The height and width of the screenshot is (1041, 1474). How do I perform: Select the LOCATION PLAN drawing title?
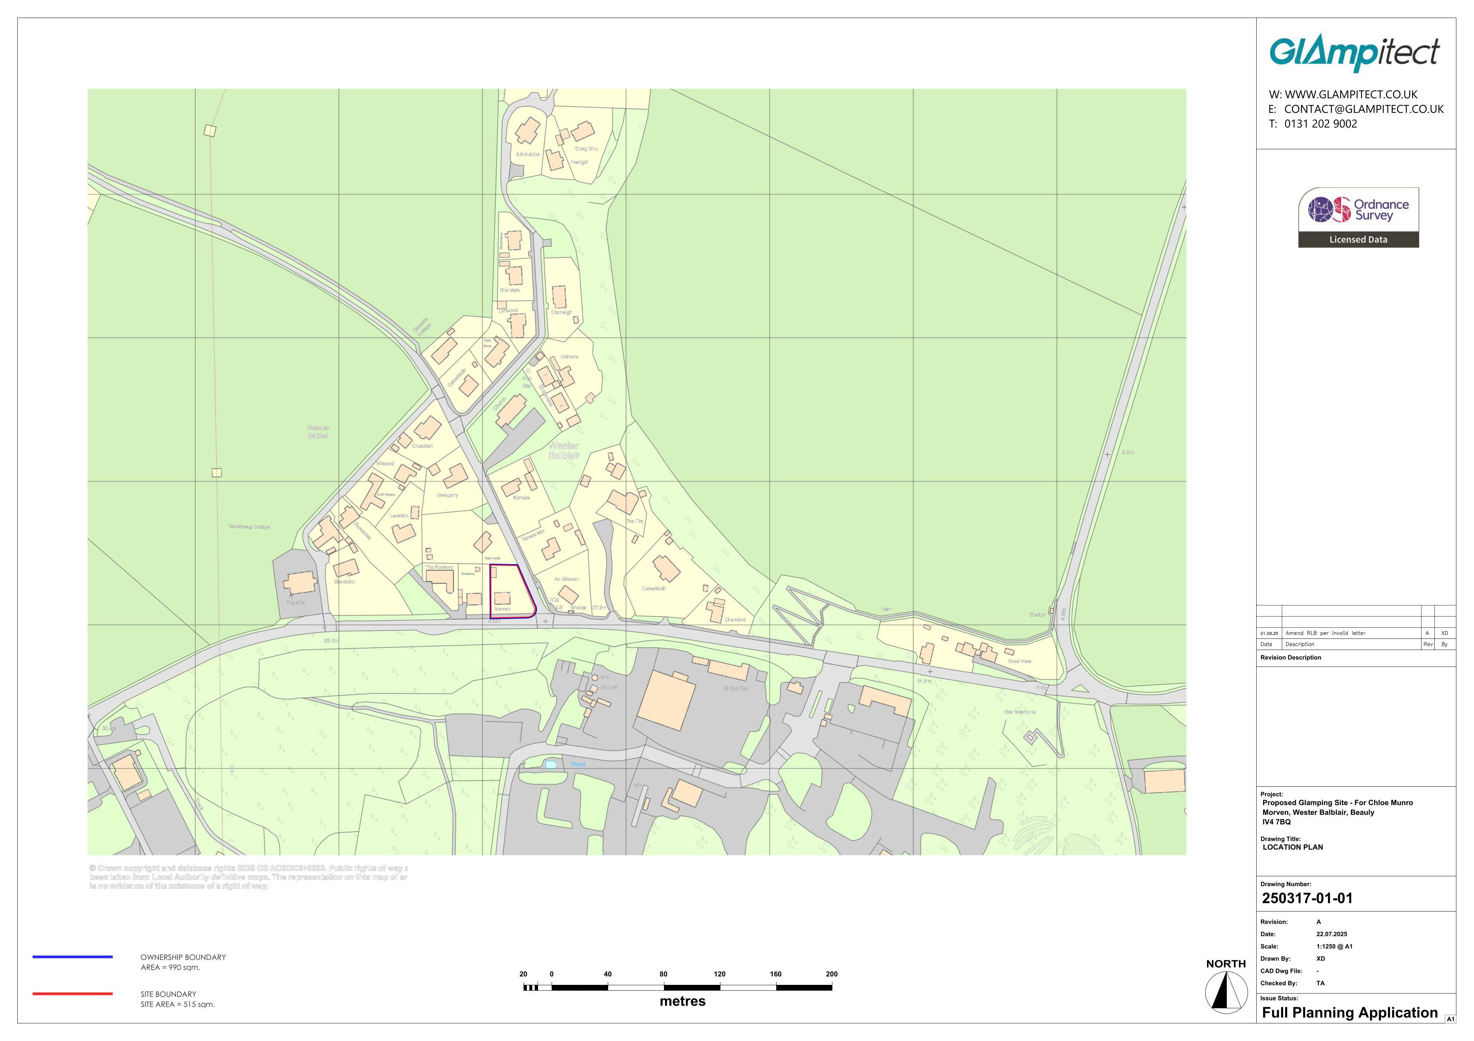click(1292, 847)
